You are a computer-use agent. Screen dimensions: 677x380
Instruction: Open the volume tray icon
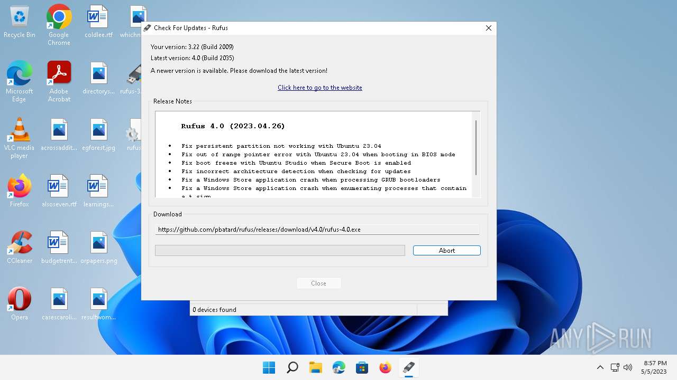click(628, 367)
